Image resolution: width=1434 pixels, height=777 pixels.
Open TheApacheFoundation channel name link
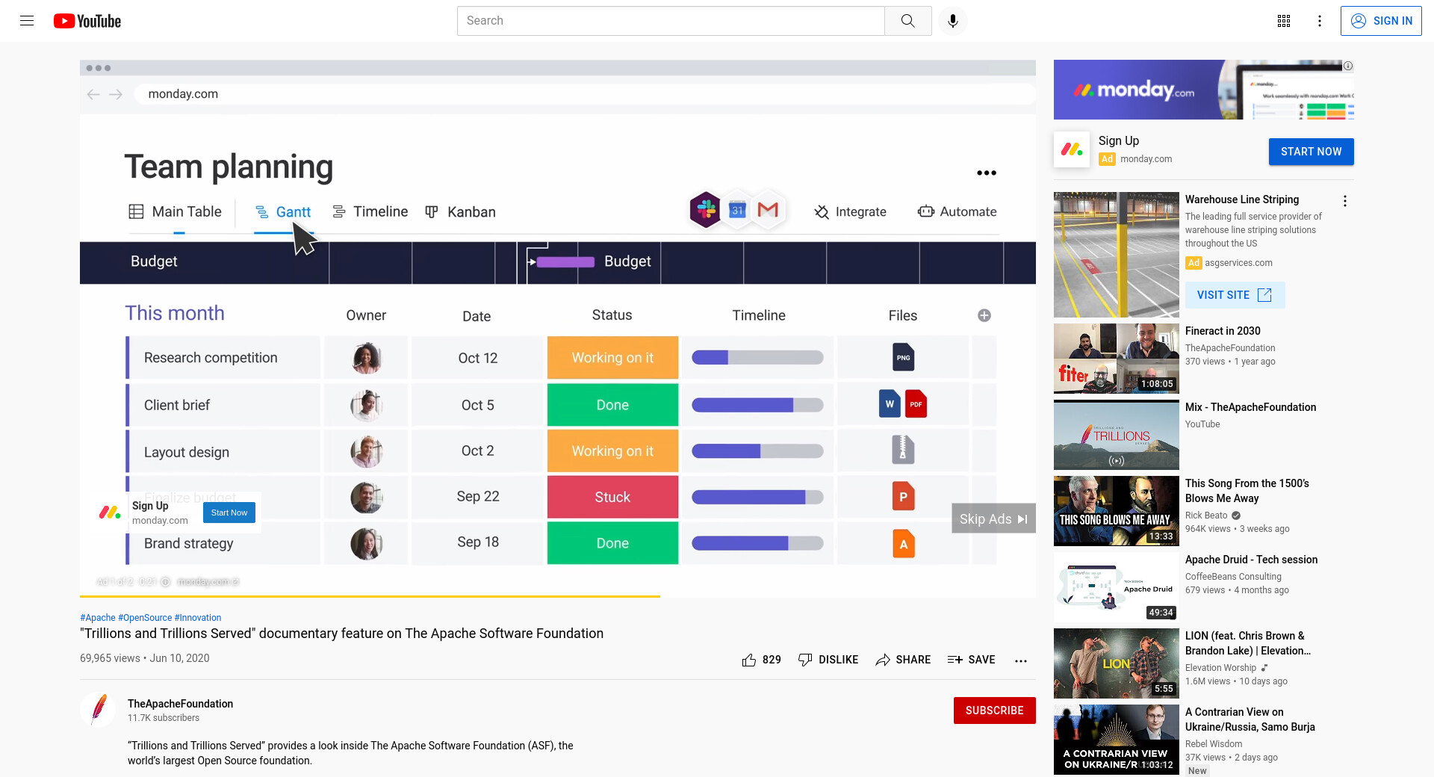[180, 704]
